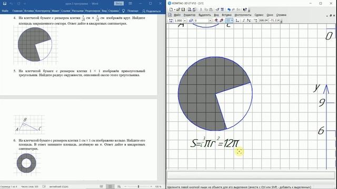Click the Undo arrow in Word quick access toolbar

(11, 4)
